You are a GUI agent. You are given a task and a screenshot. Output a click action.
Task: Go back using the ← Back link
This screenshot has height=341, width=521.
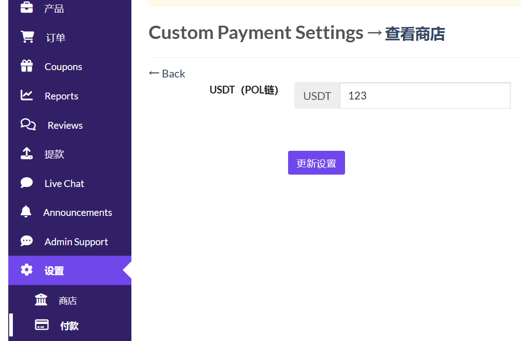[x=167, y=74]
